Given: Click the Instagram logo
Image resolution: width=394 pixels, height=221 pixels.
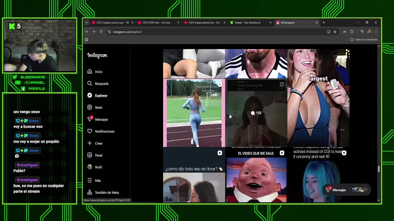Looking at the screenshot, I should [x=97, y=55].
